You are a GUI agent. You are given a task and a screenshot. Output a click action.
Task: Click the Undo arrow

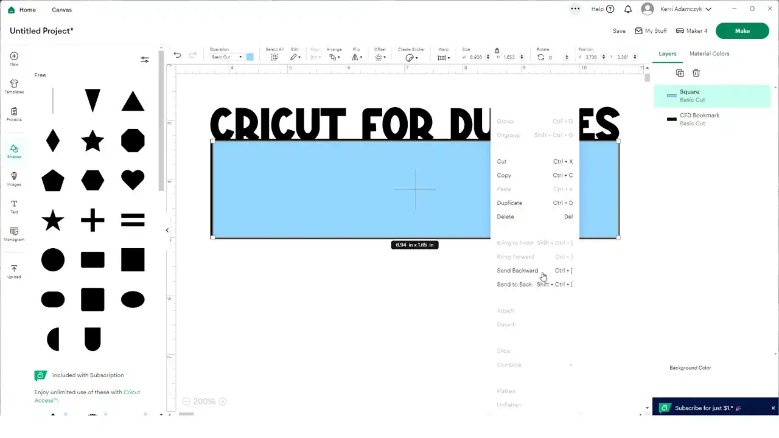177,55
